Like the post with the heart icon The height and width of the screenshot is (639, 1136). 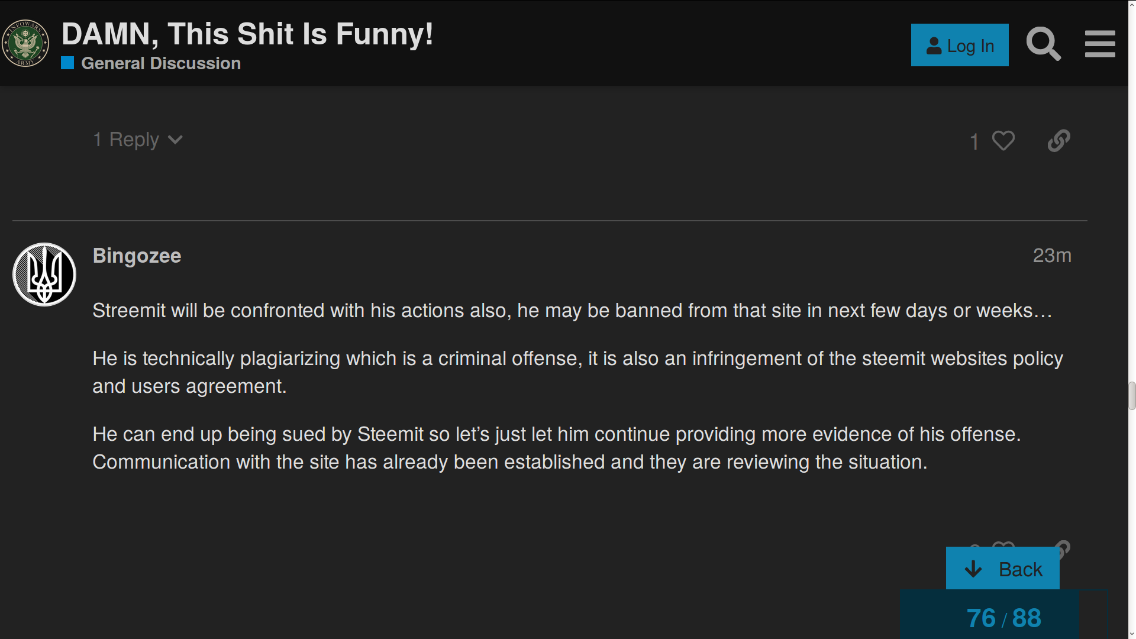pos(1003,141)
